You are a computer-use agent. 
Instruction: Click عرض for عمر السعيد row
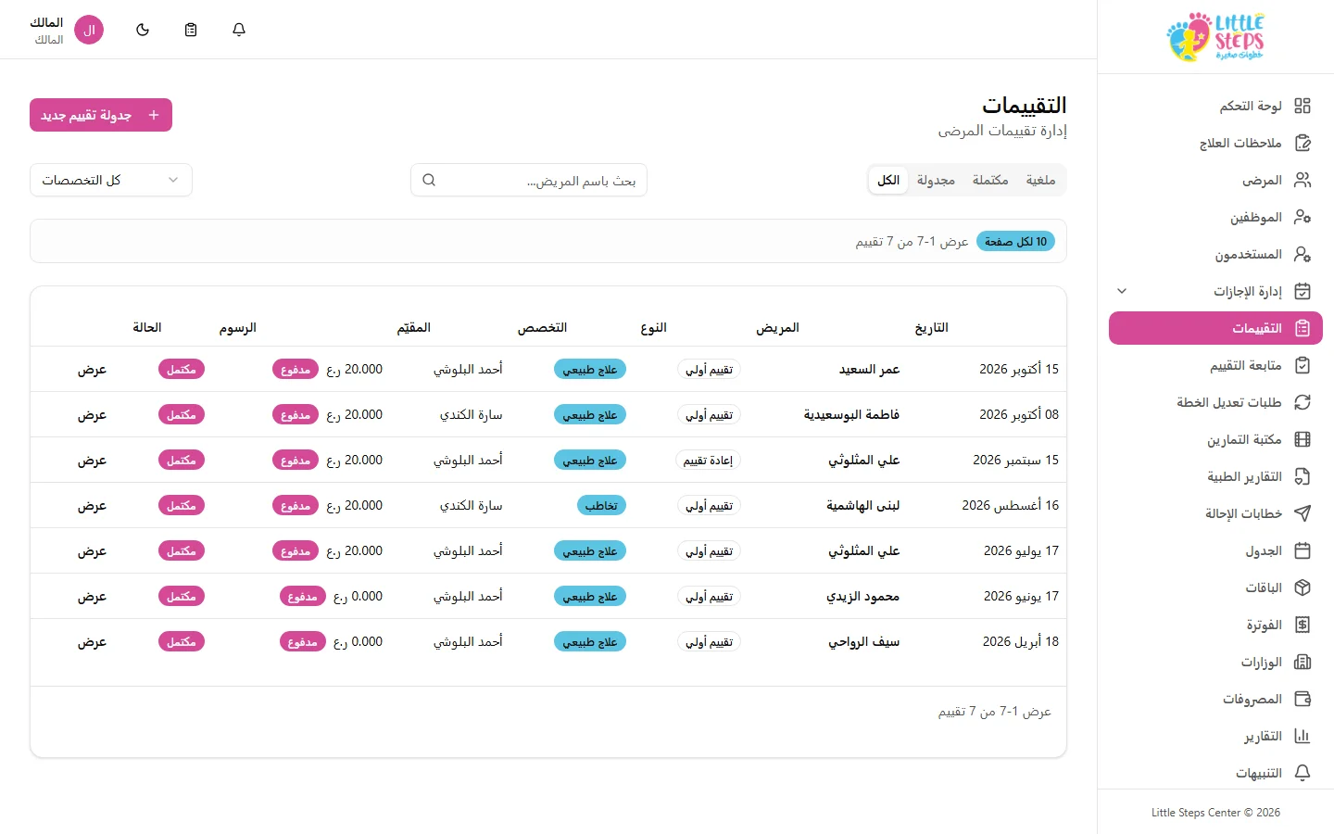coord(92,370)
